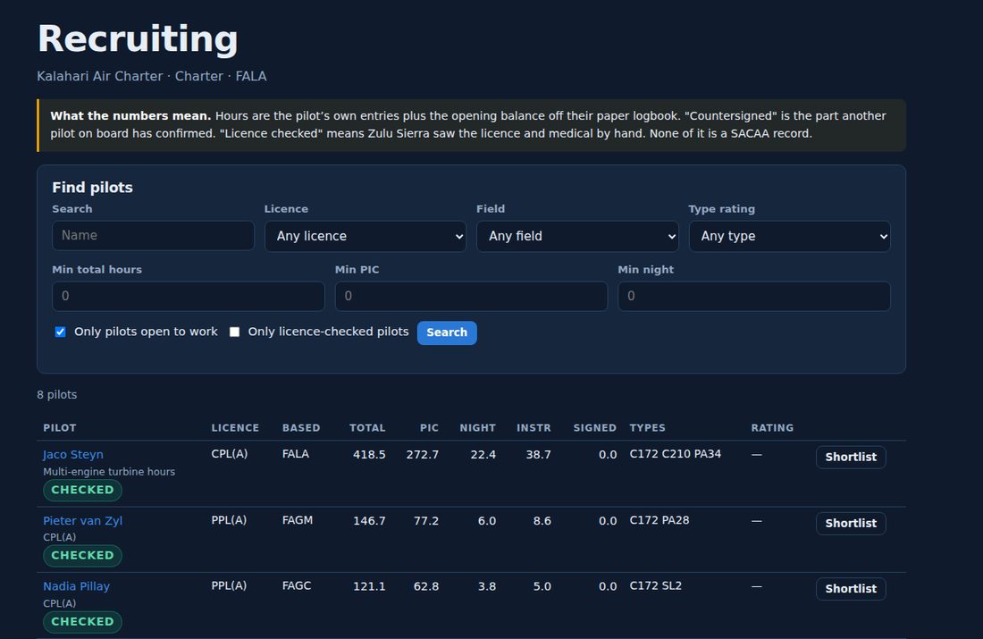Click Nadia Pillay's total 121.1
This screenshot has width=983, height=639.
pyautogui.click(x=369, y=587)
